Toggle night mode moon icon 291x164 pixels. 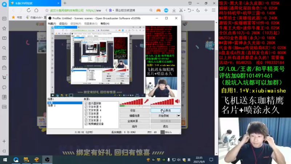[198, 11]
